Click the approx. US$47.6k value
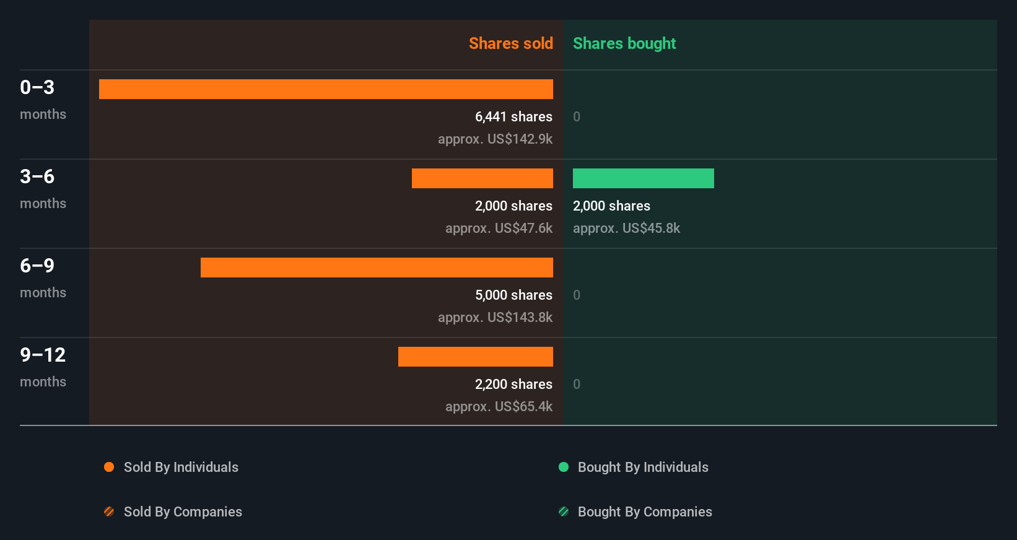The image size is (1017, 540). pos(499,228)
